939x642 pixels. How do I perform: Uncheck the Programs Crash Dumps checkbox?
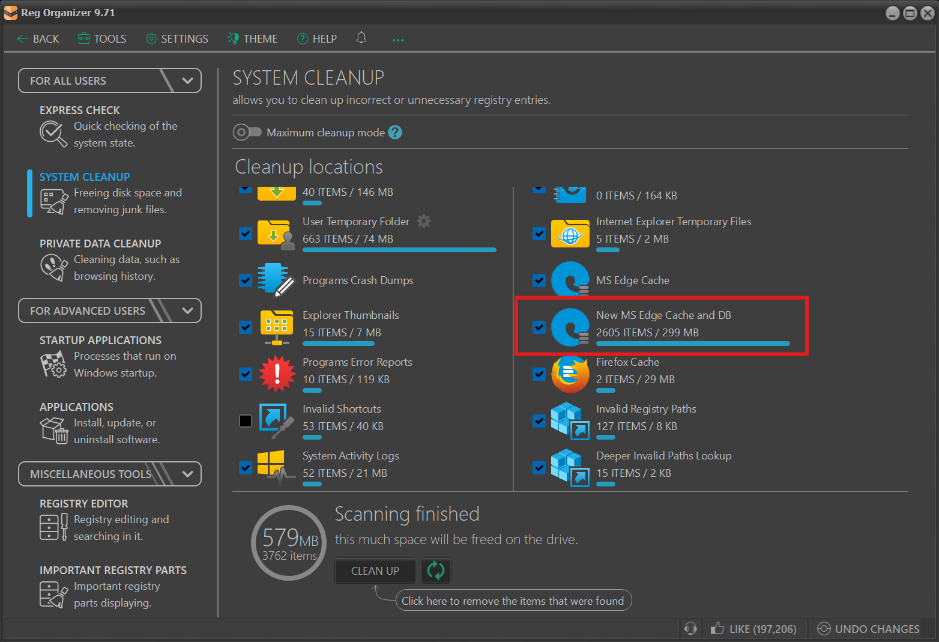[x=246, y=280]
